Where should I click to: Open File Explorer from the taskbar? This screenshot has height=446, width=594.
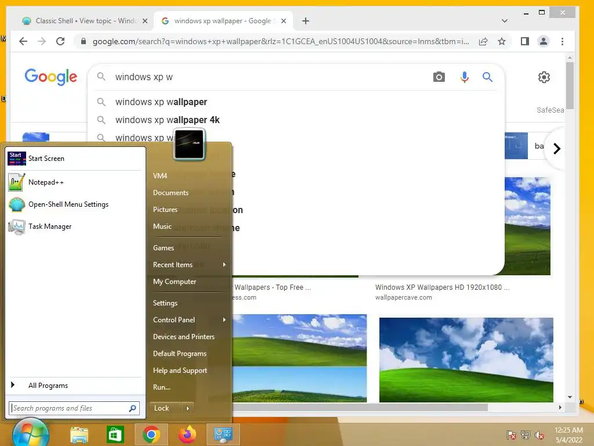79,434
